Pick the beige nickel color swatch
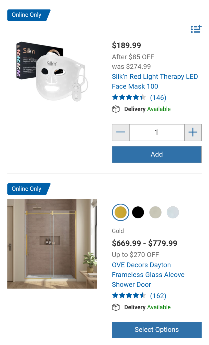Image resolution: width=209 pixels, height=345 pixels. click(155, 212)
